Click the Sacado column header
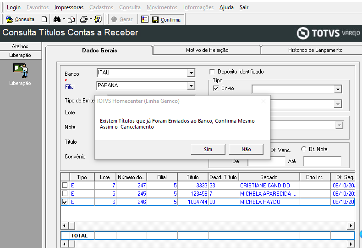 [269, 177]
